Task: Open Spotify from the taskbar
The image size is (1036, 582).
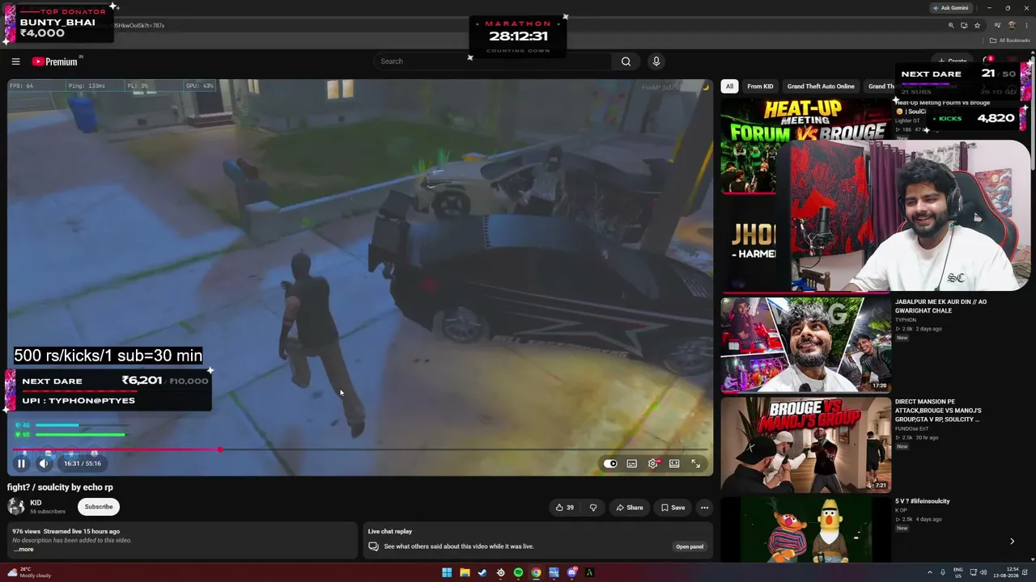Action: pyautogui.click(x=518, y=573)
